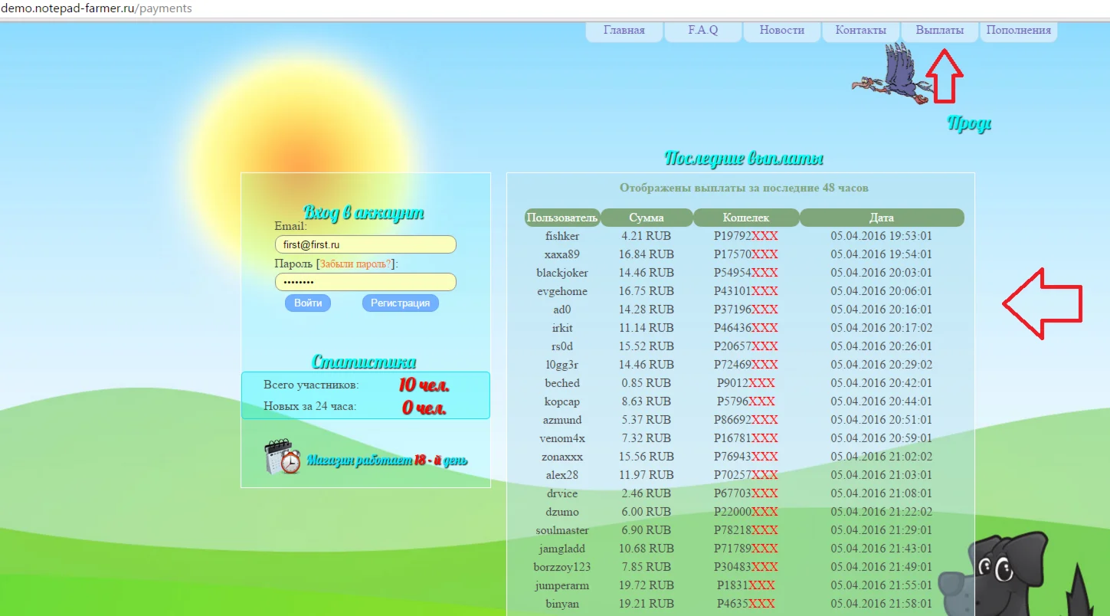Viewport: 1110px width, 616px height.
Task: Select username irkit in payouts table
Action: pyautogui.click(x=562, y=328)
